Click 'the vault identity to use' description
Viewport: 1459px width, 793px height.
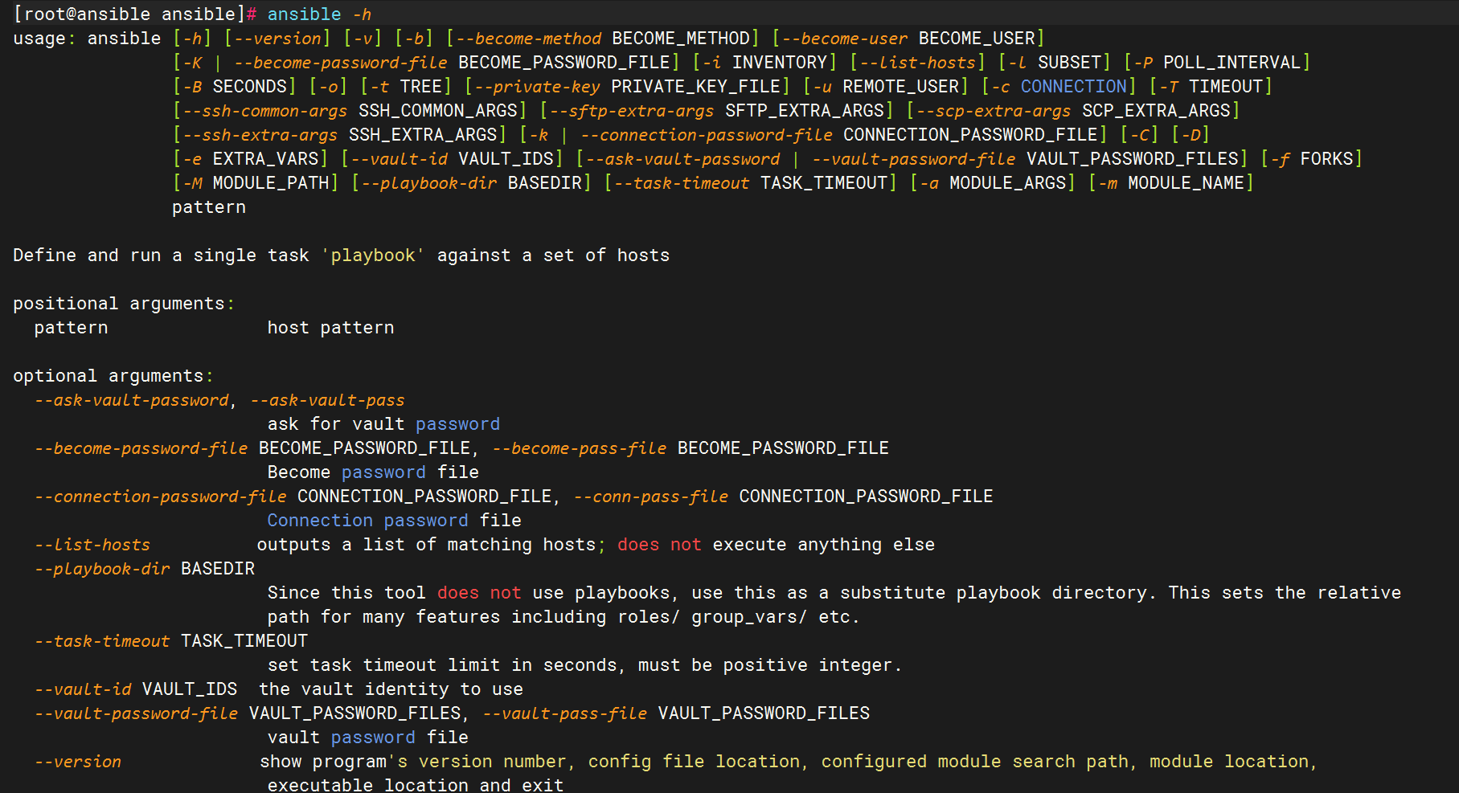click(x=391, y=689)
